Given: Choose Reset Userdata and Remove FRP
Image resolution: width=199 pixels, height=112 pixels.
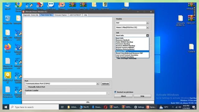Looking at the screenshot, I should click(x=132, y=53).
